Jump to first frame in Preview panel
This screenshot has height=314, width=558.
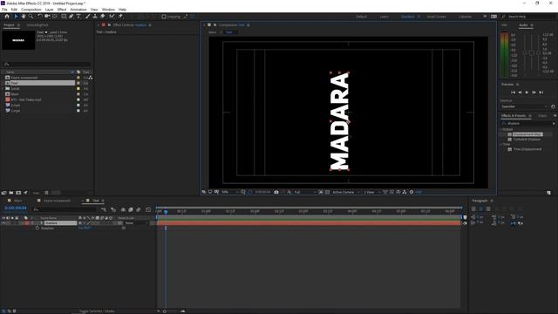coord(513,92)
